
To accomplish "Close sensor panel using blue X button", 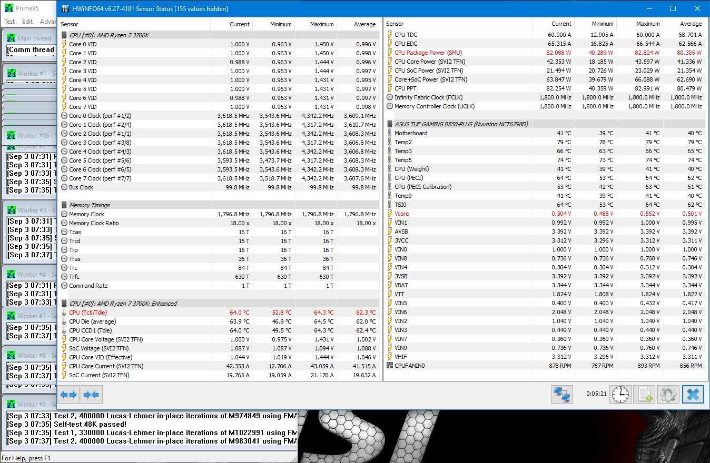I will tap(693, 394).
